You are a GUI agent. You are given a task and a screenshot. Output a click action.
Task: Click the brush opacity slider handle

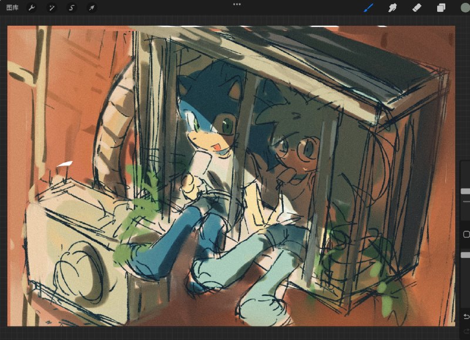point(465,255)
